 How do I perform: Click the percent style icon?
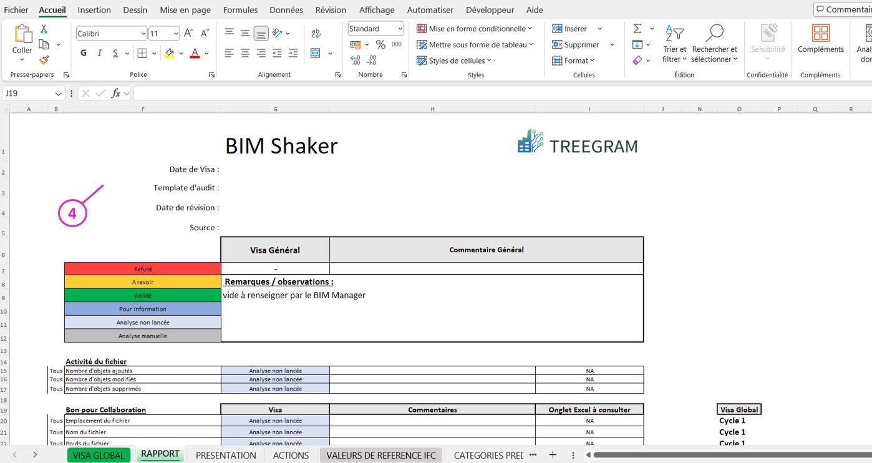[x=380, y=45]
